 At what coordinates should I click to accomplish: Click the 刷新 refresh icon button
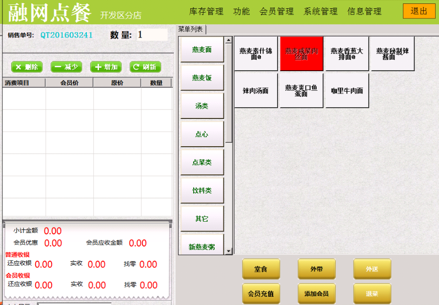(145, 67)
